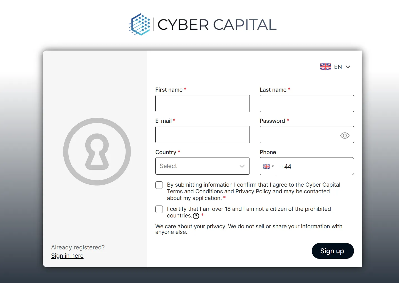Show password using the eye icon

(x=345, y=136)
